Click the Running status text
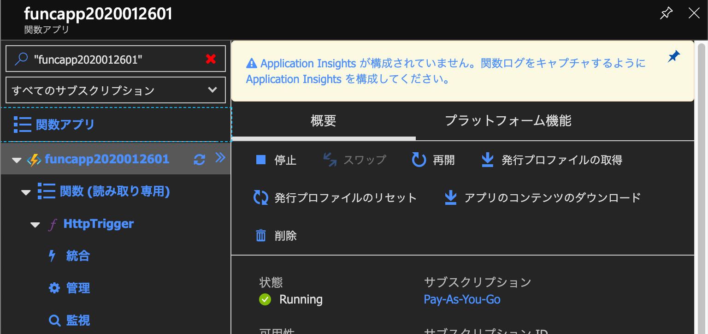708x334 pixels. [301, 299]
